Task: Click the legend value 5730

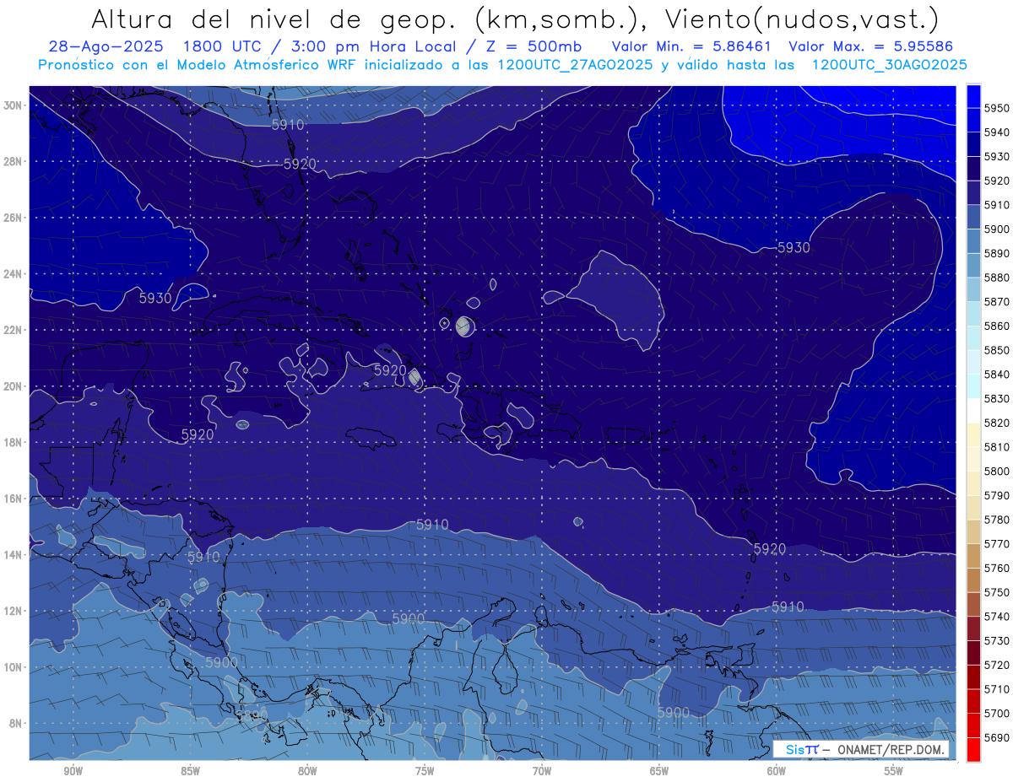Action: [x=997, y=640]
